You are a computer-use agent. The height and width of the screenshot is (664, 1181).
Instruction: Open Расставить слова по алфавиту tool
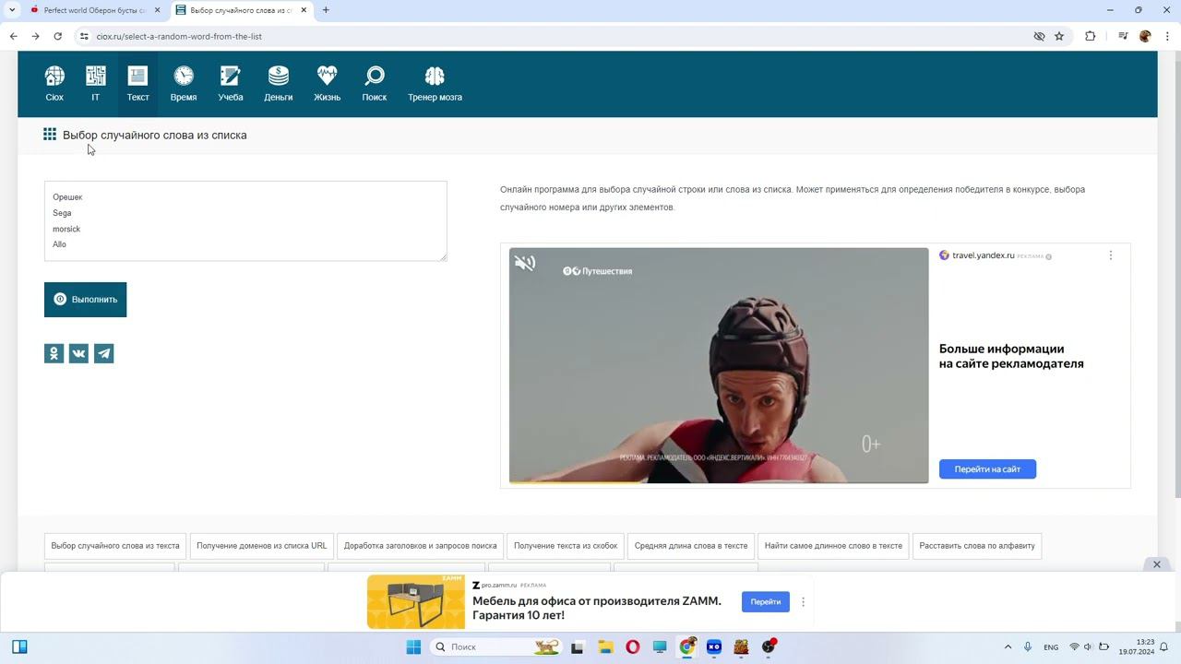pos(977,546)
